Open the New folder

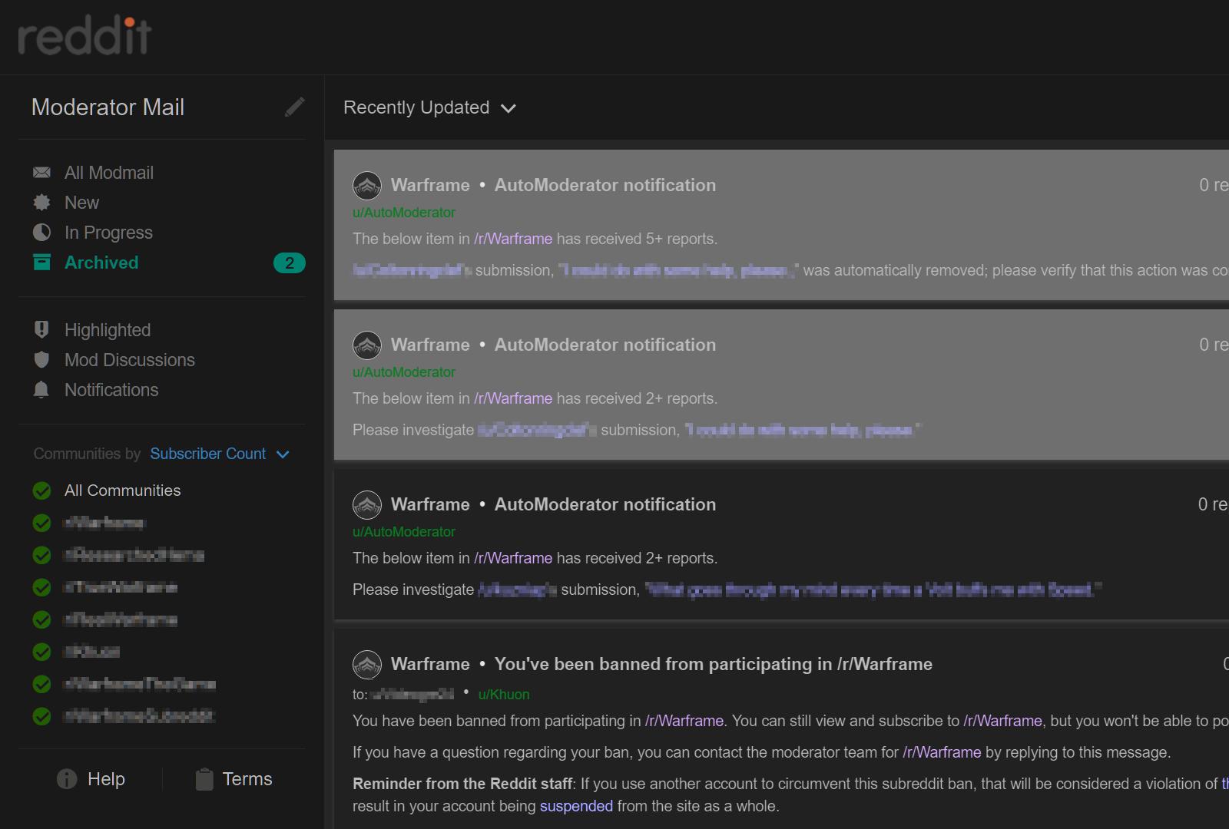81,203
